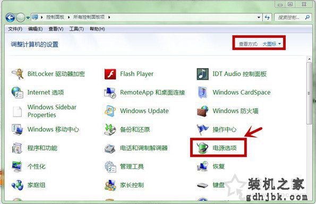Open the Flash Player icon
316x204 pixels.
click(110, 74)
